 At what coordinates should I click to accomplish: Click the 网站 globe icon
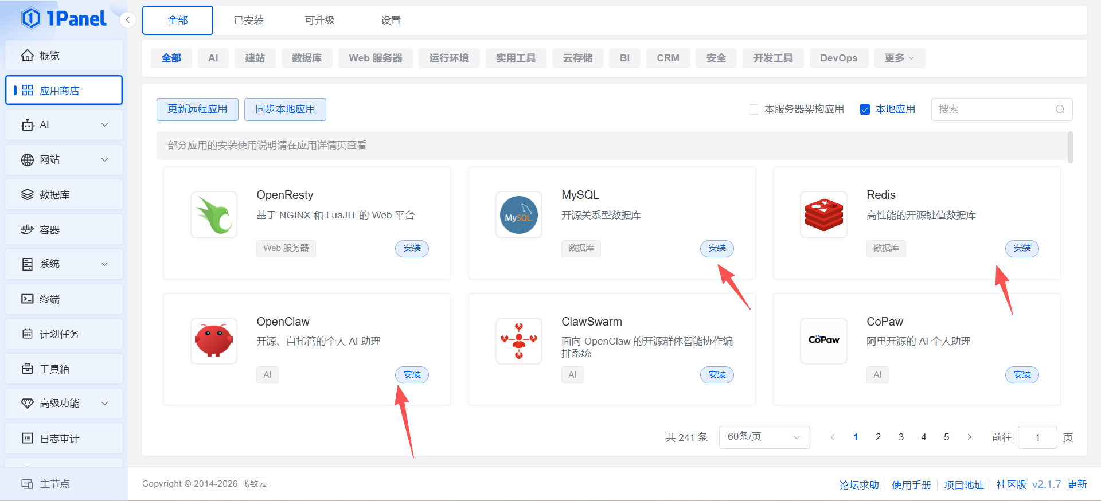pyautogui.click(x=27, y=160)
